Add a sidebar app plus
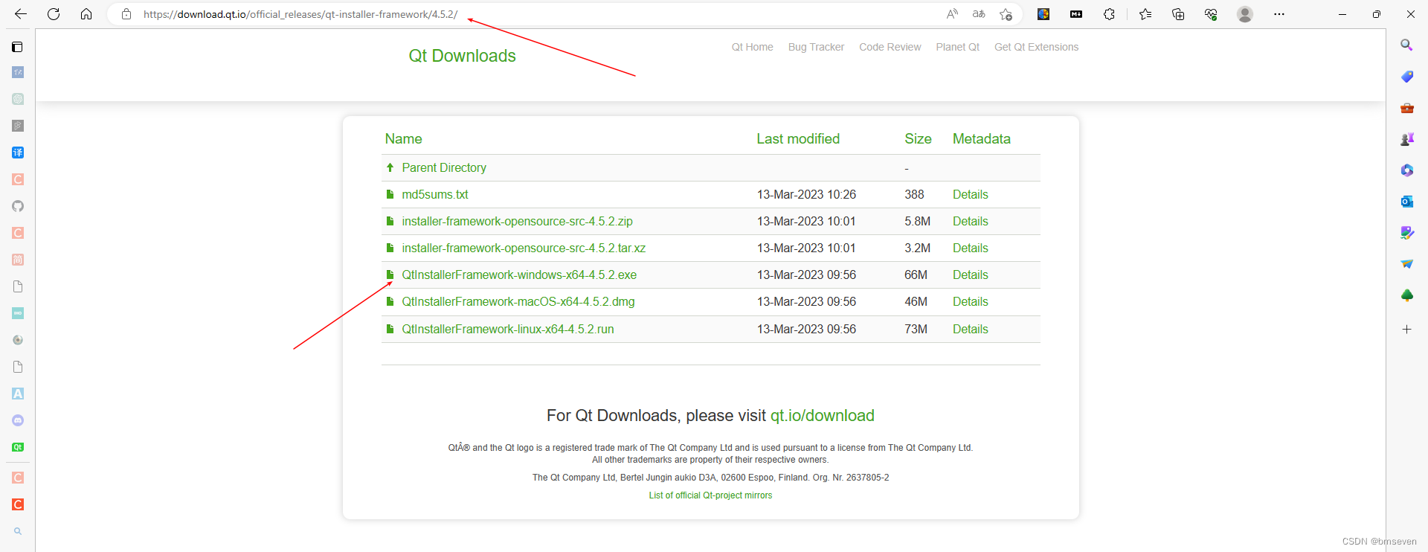This screenshot has height=552, width=1428. pos(1406,329)
